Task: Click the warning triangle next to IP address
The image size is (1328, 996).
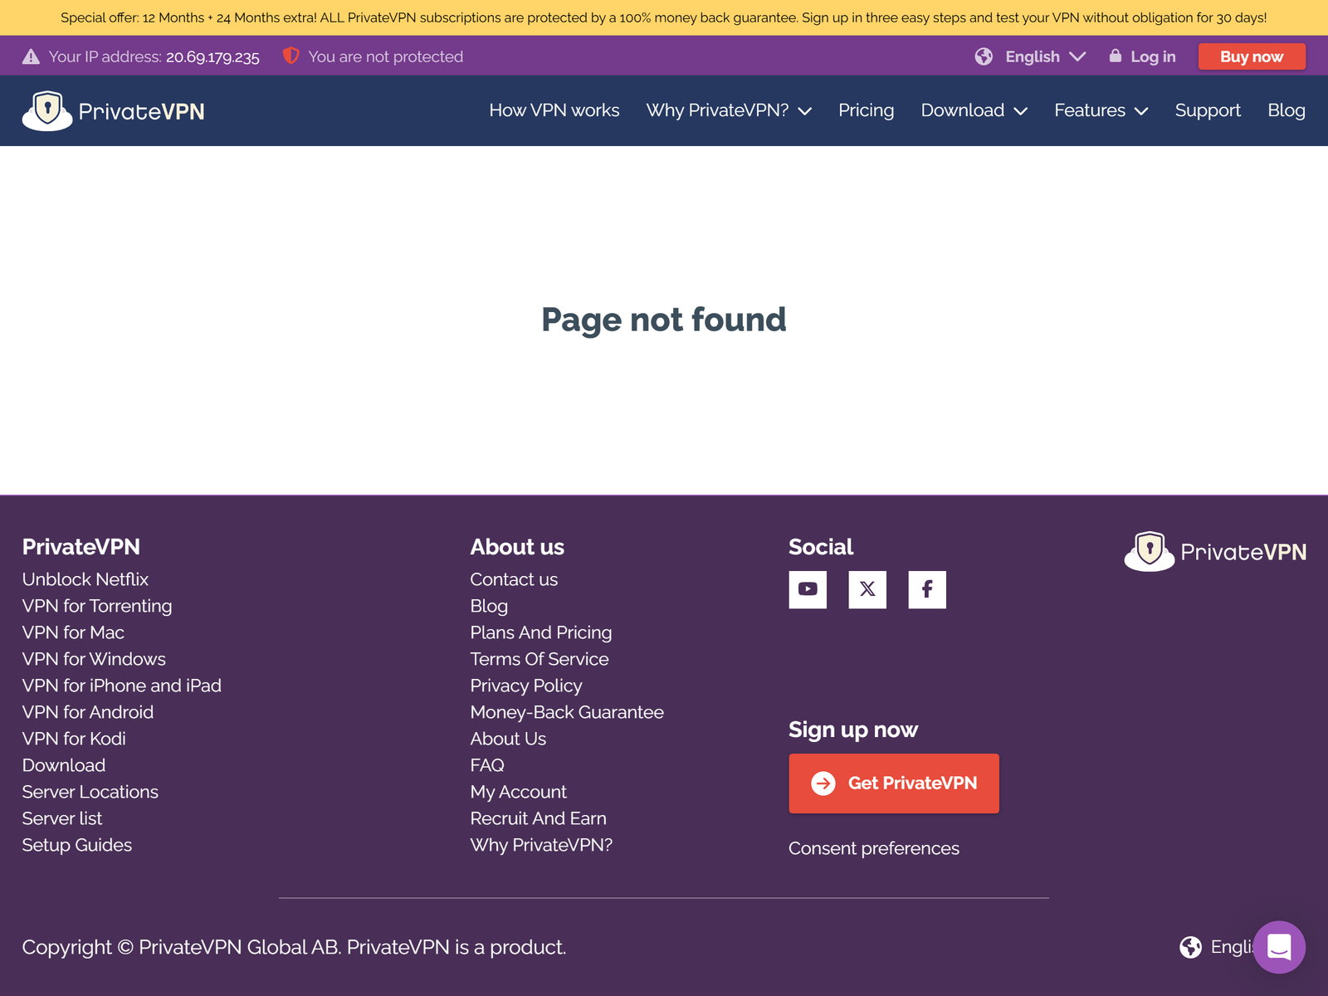Action: coord(31,56)
